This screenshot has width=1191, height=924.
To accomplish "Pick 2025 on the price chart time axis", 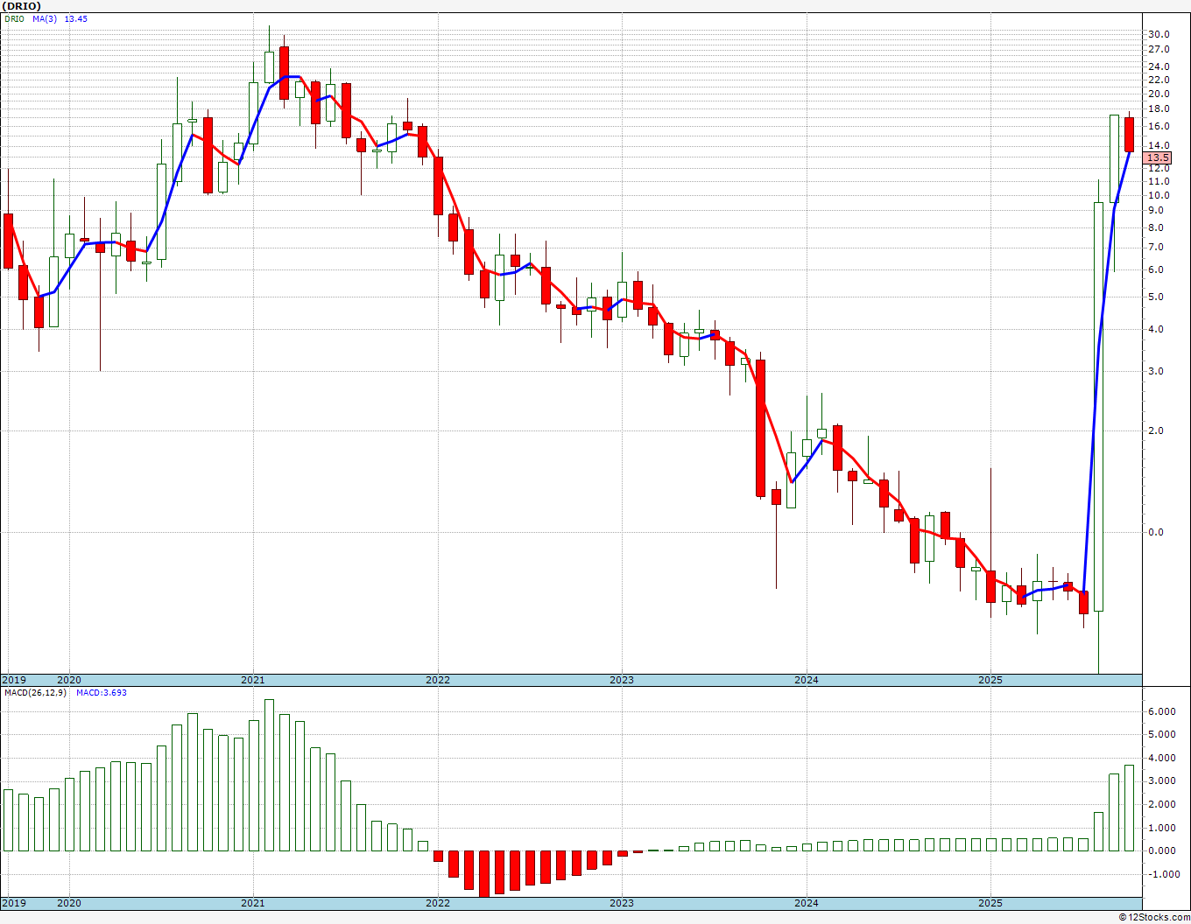I will (x=990, y=680).
